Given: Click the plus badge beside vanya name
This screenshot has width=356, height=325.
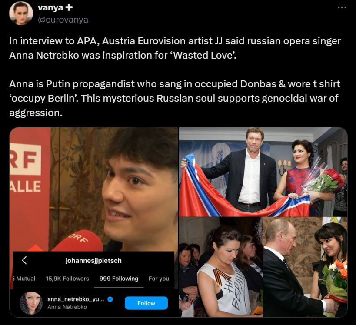Looking at the screenshot, I should [x=69, y=7].
